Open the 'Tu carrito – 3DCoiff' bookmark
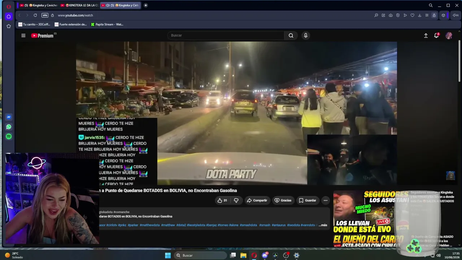The width and height of the screenshot is (462, 260). pyautogui.click(x=34, y=25)
